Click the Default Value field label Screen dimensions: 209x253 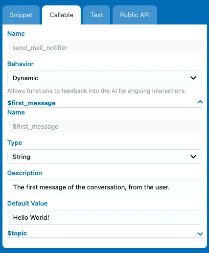(x=27, y=203)
